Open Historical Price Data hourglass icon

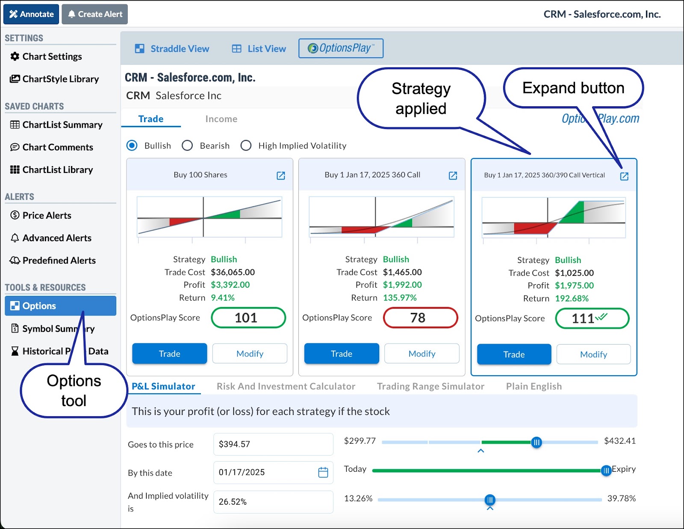coord(15,351)
